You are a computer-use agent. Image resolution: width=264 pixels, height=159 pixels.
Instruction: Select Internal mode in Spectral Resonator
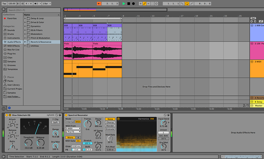tap(70, 122)
